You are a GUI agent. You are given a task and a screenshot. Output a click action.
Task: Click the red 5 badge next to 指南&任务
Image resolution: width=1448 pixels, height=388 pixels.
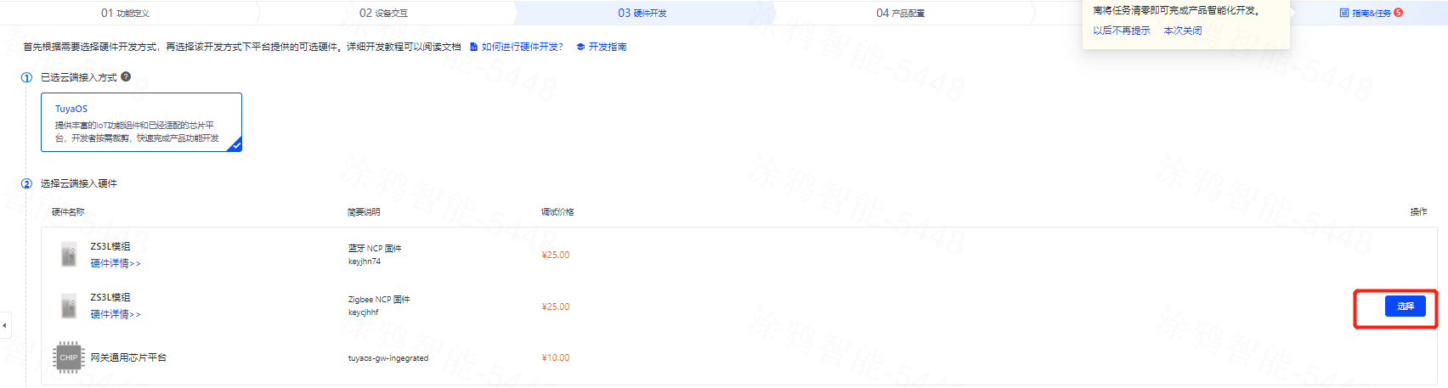pyautogui.click(x=1399, y=13)
